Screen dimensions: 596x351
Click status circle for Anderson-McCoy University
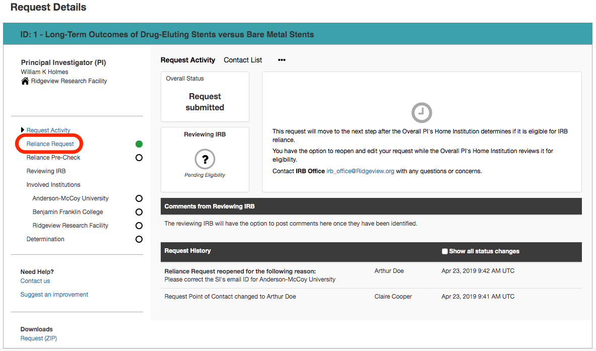pos(139,198)
